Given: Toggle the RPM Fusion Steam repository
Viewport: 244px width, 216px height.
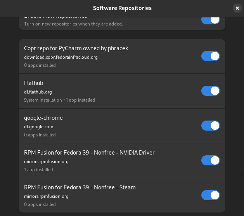Looking at the screenshot, I should click(x=210, y=195).
